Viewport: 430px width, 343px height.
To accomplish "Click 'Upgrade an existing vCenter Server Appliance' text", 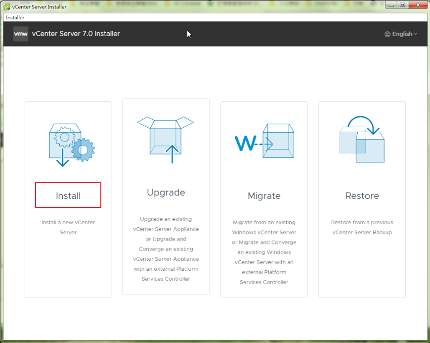I will [166, 224].
